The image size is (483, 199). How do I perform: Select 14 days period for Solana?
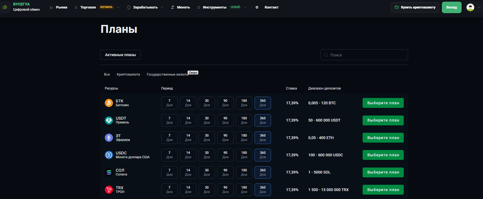pos(188,172)
